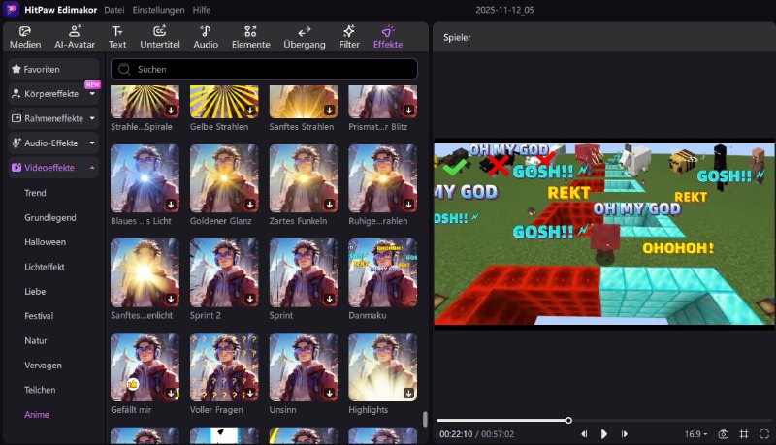776x445 pixels.
Task: Open the AI-Avatar panel
Action: coord(75,38)
